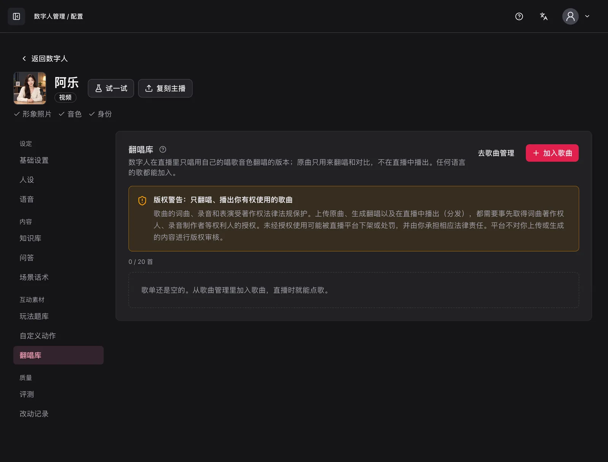This screenshot has height=462, width=608.
Task: Open 评测 sidebar item
Action: click(x=59, y=394)
